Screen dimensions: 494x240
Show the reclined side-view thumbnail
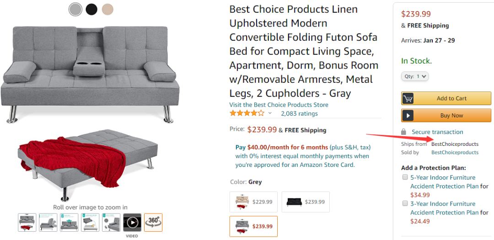point(48,222)
